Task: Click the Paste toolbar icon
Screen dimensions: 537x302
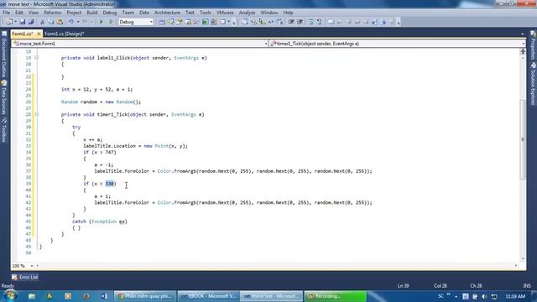Action: pyautogui.click(x=60, y=22)
